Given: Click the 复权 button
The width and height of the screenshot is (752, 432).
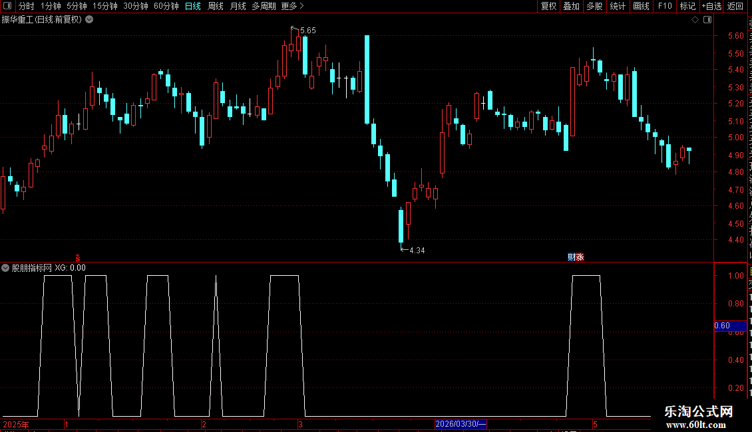Looking at the screenshot, I should [x=548, y=6].
